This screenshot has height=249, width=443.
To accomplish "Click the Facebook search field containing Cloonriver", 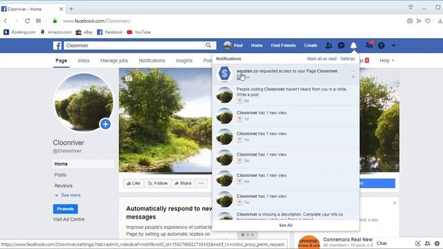I will pyautogui.click(x=134, y=46).
